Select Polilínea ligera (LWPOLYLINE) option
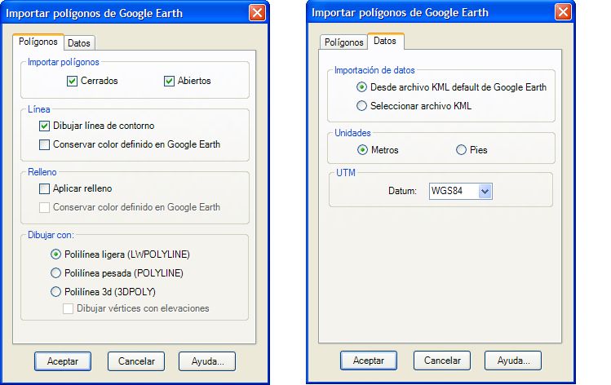This screenshot has width=611, height=385. 56,254
